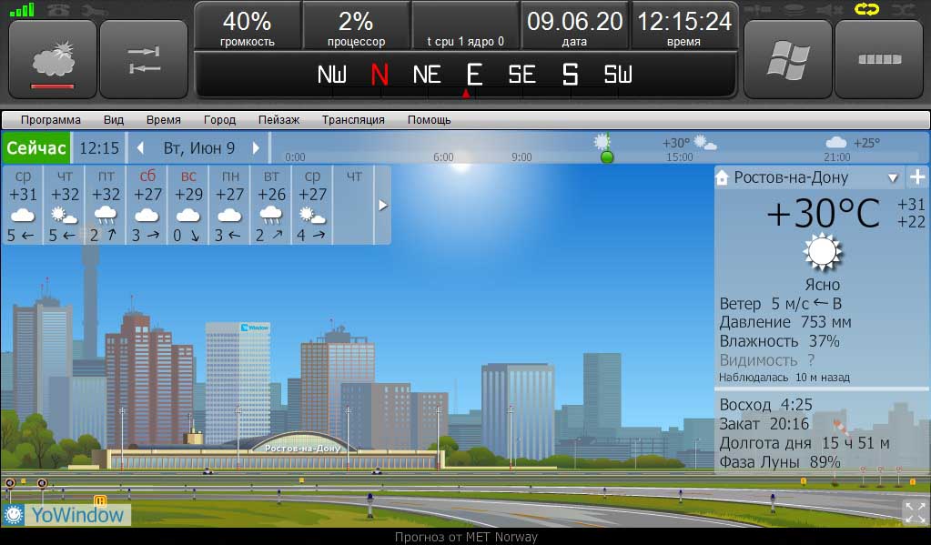
Task: Go to previous day with left arrow
Action: click(140, 147)
